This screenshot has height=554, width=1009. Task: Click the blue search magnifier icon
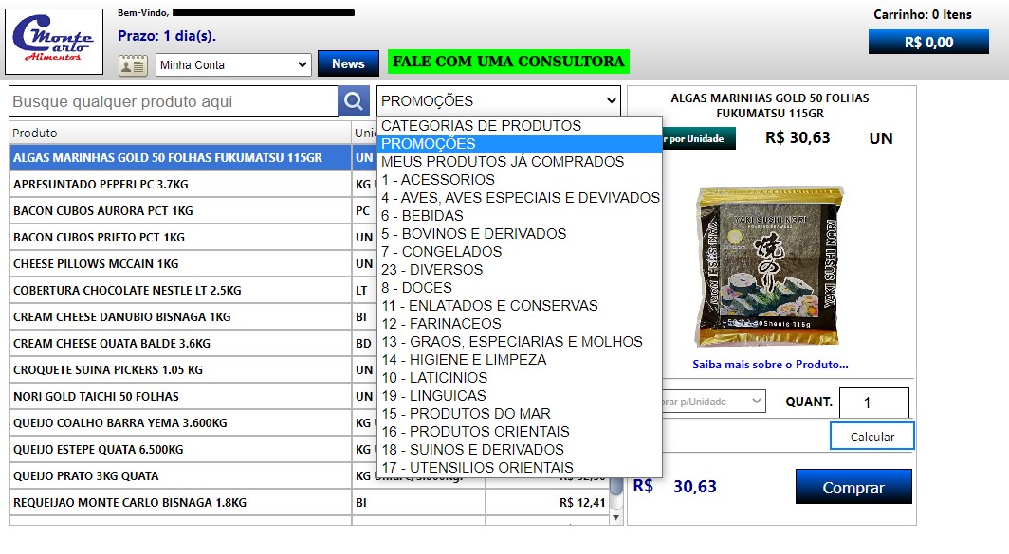pyautogui.click(x=352, y=99)
